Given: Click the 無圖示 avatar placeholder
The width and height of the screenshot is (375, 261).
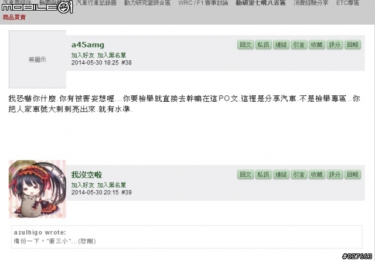Looking at the screenshot, I should pyautogui.click(x=37, y=59).
